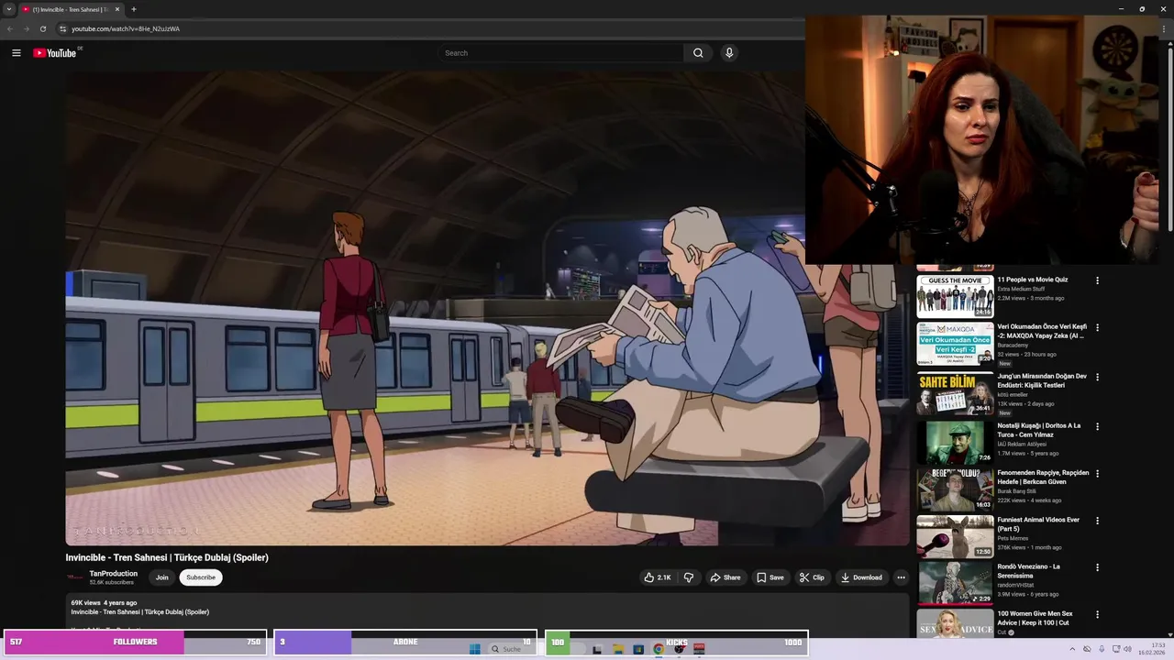
Task: Open more actions menu beside Download
Action: (901, 577)
